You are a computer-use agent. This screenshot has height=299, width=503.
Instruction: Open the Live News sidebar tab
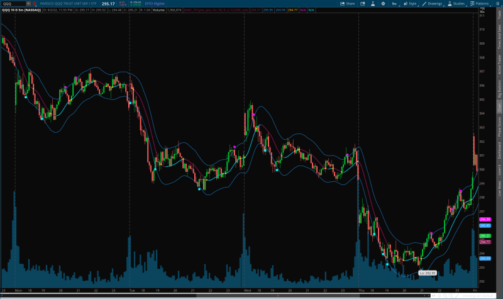(499, 188)
